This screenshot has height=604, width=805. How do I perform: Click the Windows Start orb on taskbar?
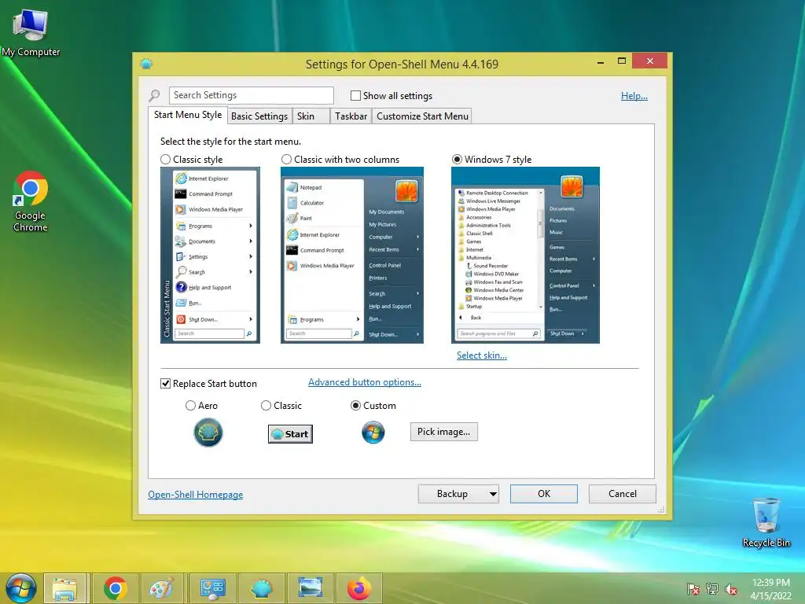click(x=20, y=588)
